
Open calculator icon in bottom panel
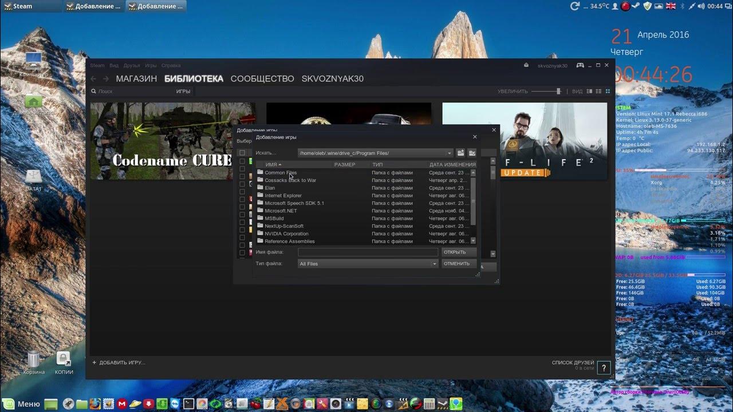point(429,404)
